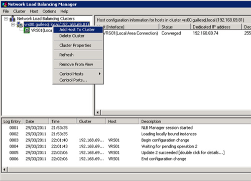Image resolution: width=251 pixels, height=181 pixels.
Task: Click the host configuration information header text
Action: pos(170,20)
